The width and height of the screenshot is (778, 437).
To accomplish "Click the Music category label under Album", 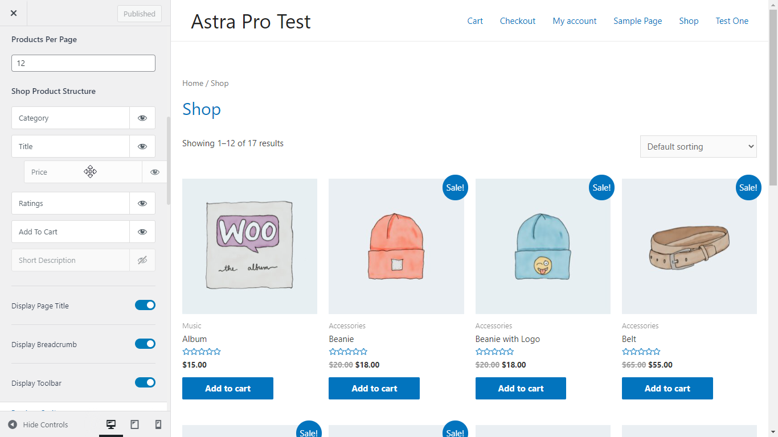I will (x=192, y=325).
